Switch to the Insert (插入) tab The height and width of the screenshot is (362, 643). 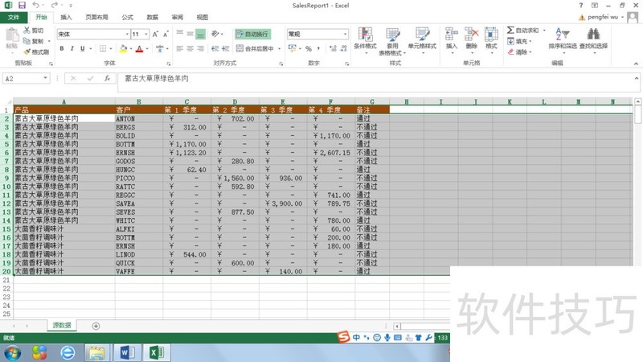click(66, 17)
